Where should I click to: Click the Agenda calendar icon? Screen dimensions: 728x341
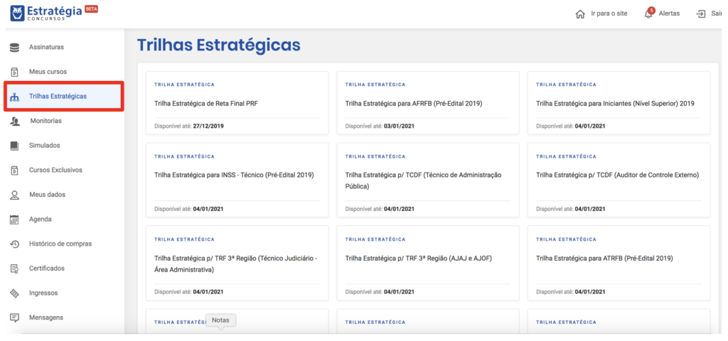(x=14, y=220)
